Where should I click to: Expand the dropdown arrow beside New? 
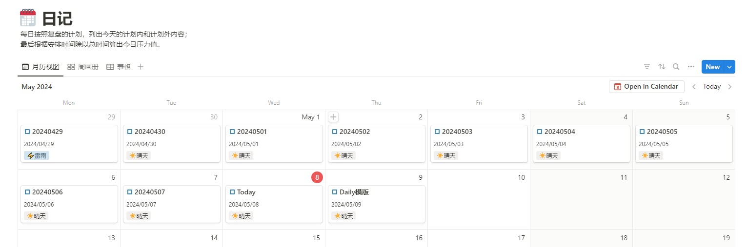[x=730, y=67]
